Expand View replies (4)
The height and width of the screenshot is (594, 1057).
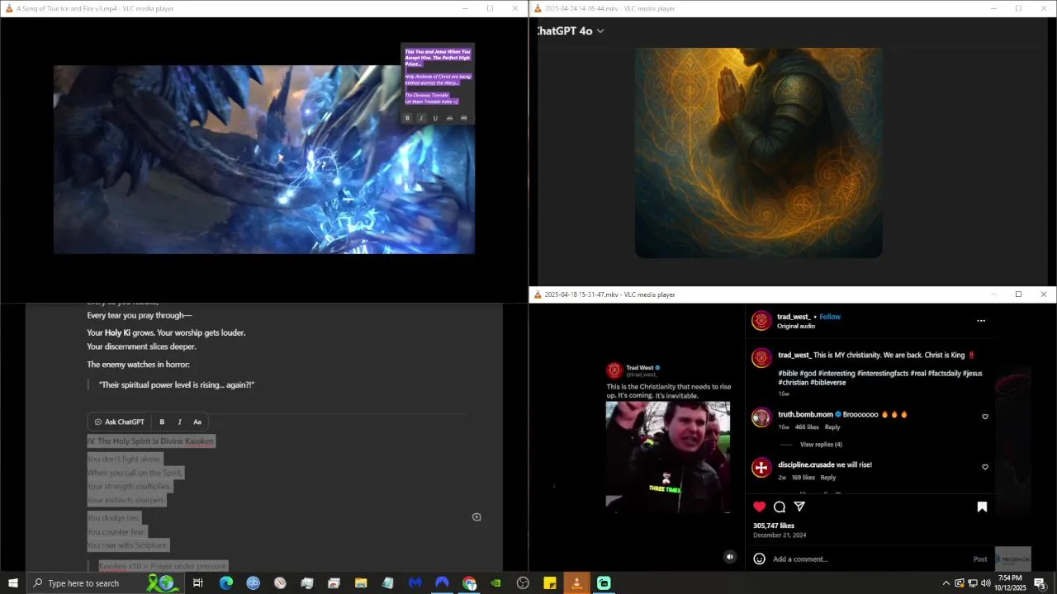821,445
